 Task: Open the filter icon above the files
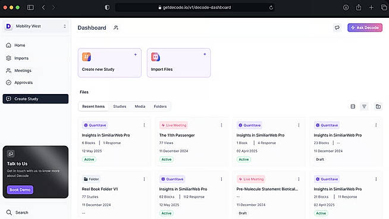(x=364, y=107)
